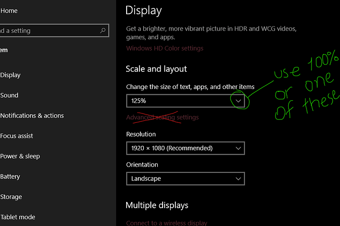Open Windows HD Color settings link
The width and height of the screenshot is (340, 226).
tap(165, 48)
